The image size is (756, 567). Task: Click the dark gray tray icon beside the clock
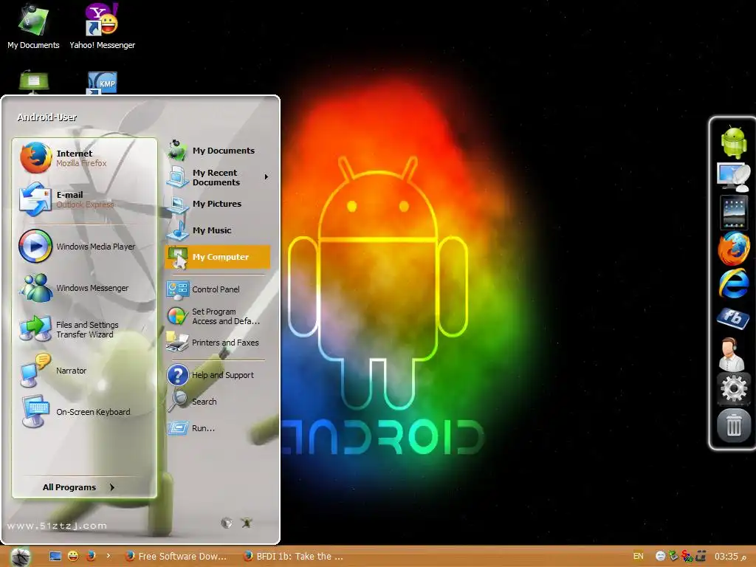point(701,557)
